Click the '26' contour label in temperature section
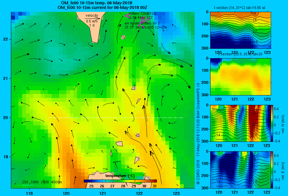 (x=255, y=20)
